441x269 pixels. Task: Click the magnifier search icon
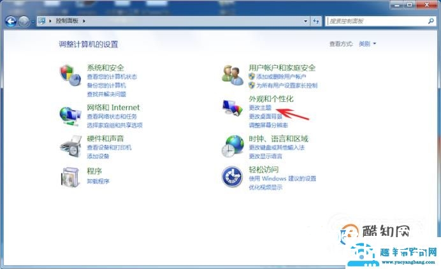(x=431, y=21)
